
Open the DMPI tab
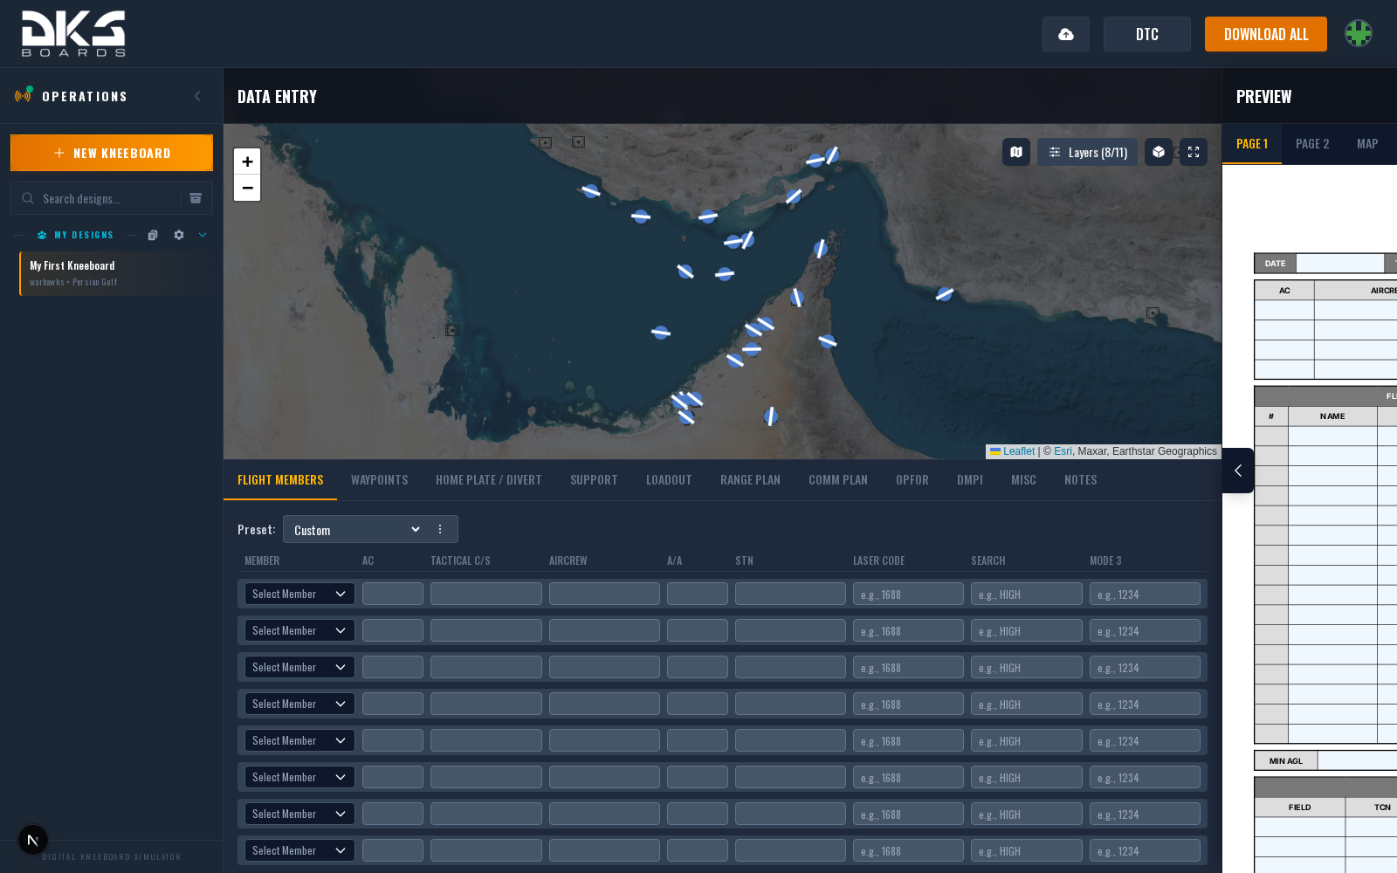coord(970,480)
